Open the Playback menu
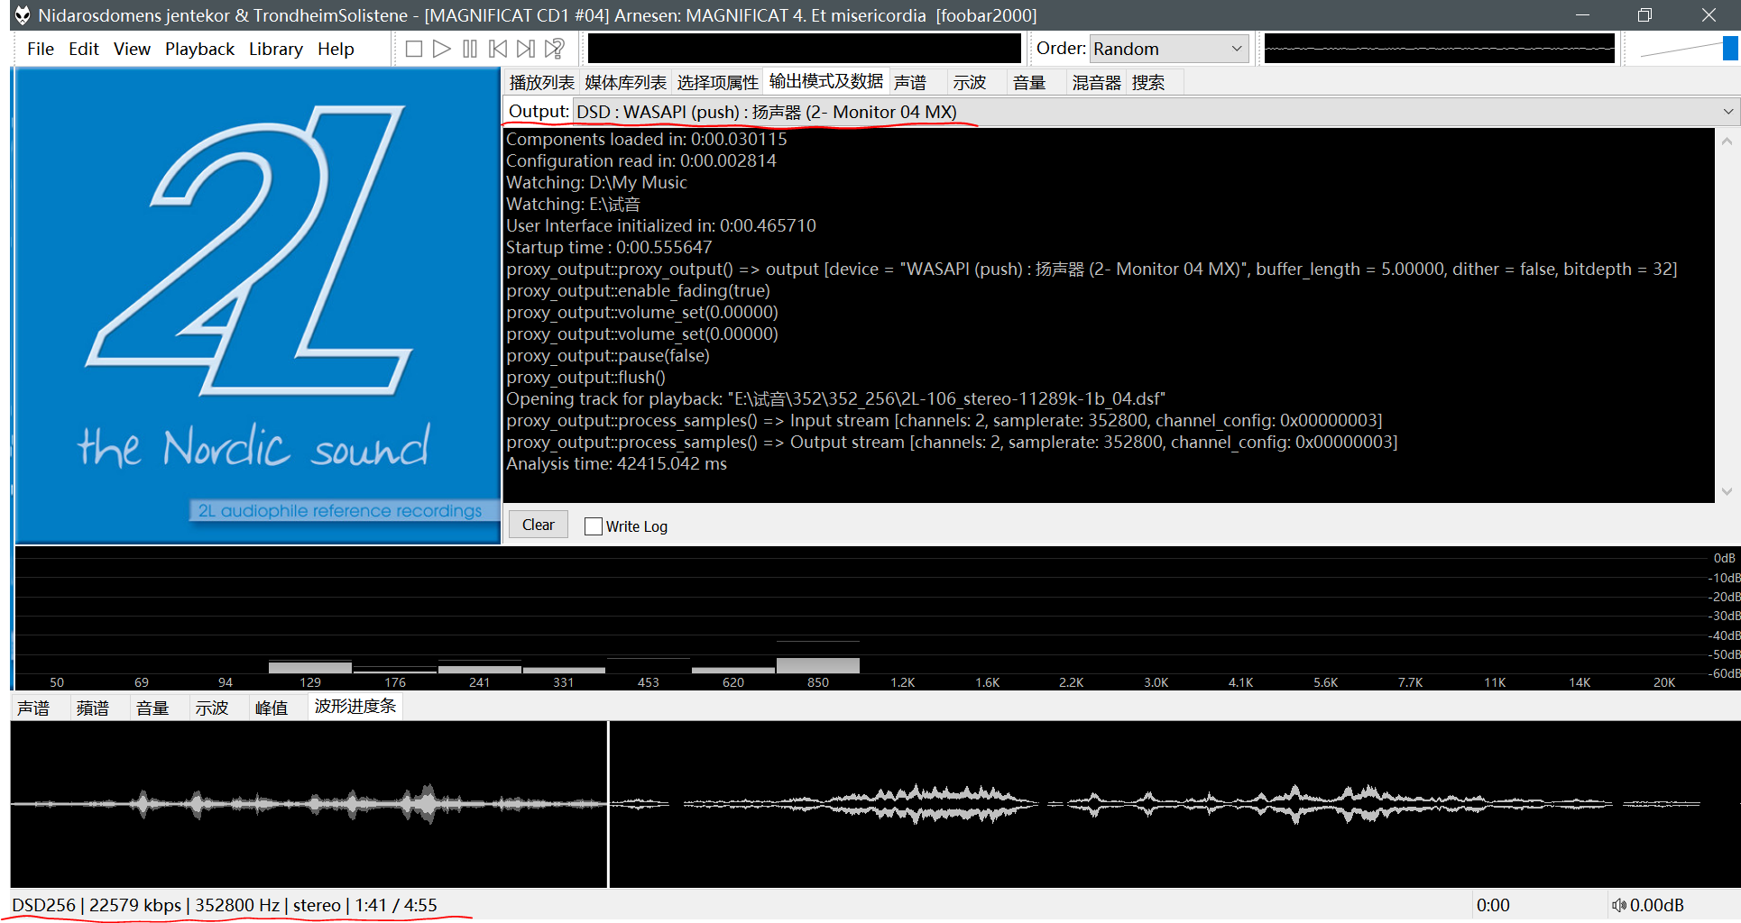The image size is (1741, 923). (x=199, y=49)
